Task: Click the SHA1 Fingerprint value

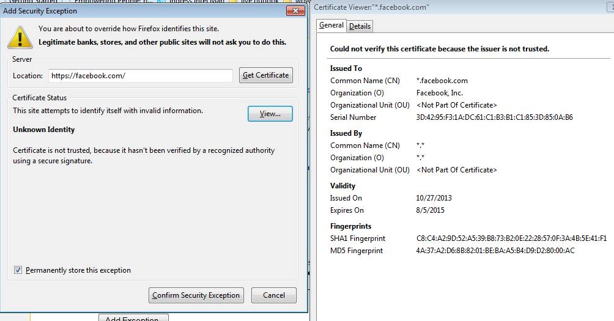Action: click(x=511, y=238)
